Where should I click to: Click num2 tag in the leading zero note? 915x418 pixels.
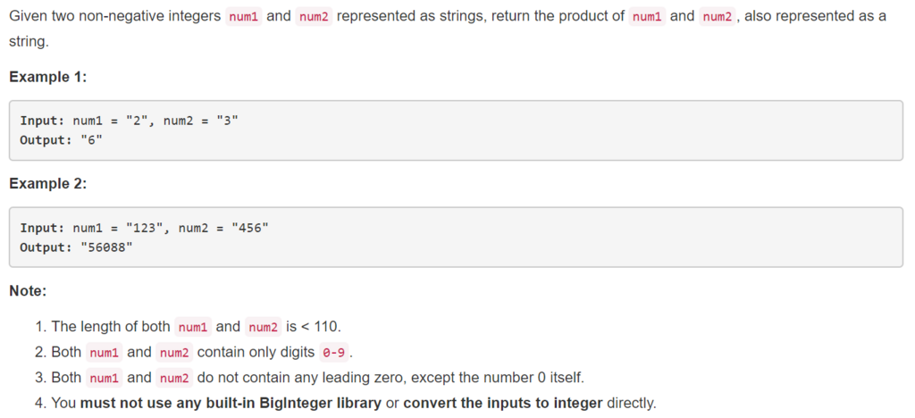click(174, 378)
